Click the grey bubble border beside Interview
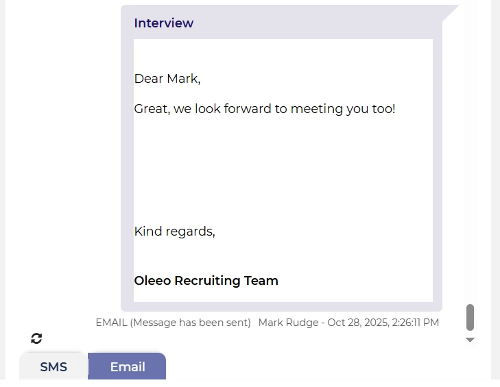The height and width of the screenshot is (387, 500). (309, 23)
